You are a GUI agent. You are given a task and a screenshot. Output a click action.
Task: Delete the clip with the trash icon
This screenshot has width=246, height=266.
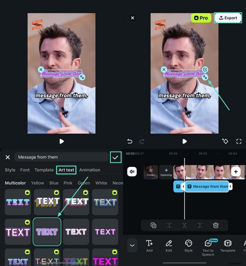(x=216, y=225)
